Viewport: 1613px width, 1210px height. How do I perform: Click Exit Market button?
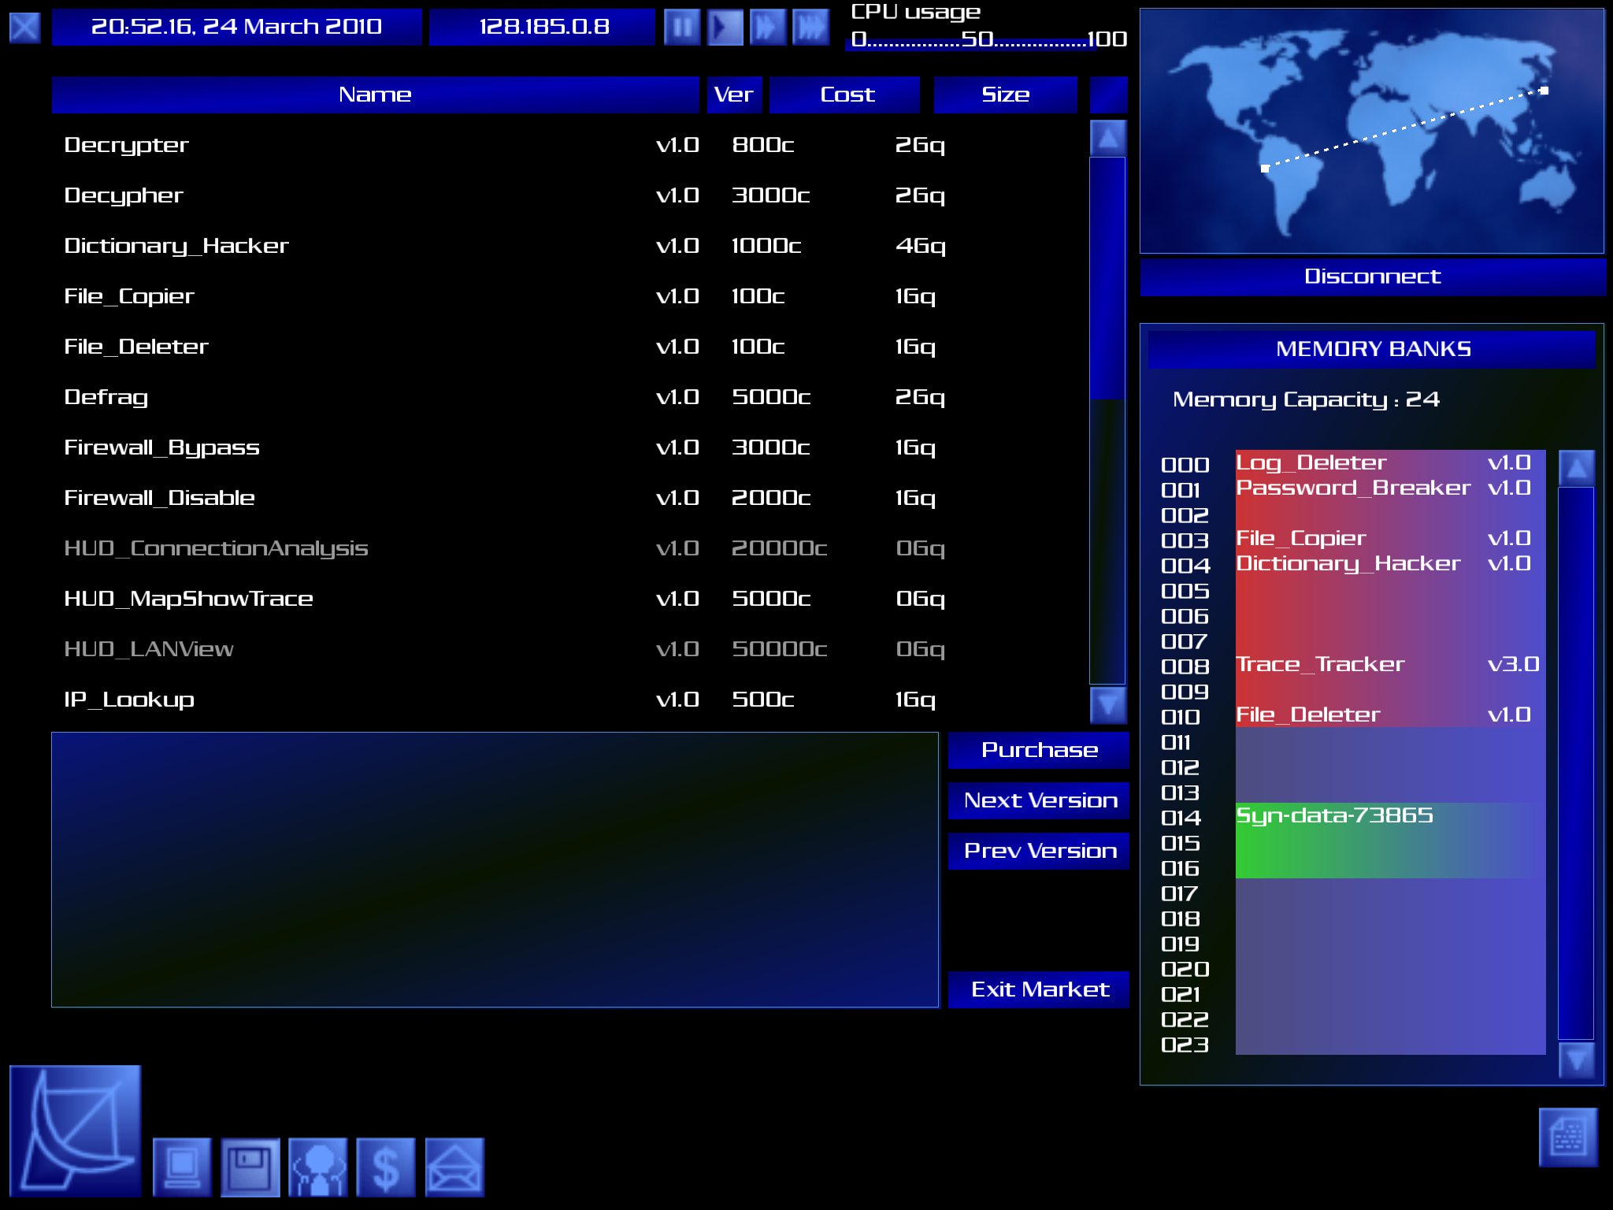click(x=1039, y=989)
